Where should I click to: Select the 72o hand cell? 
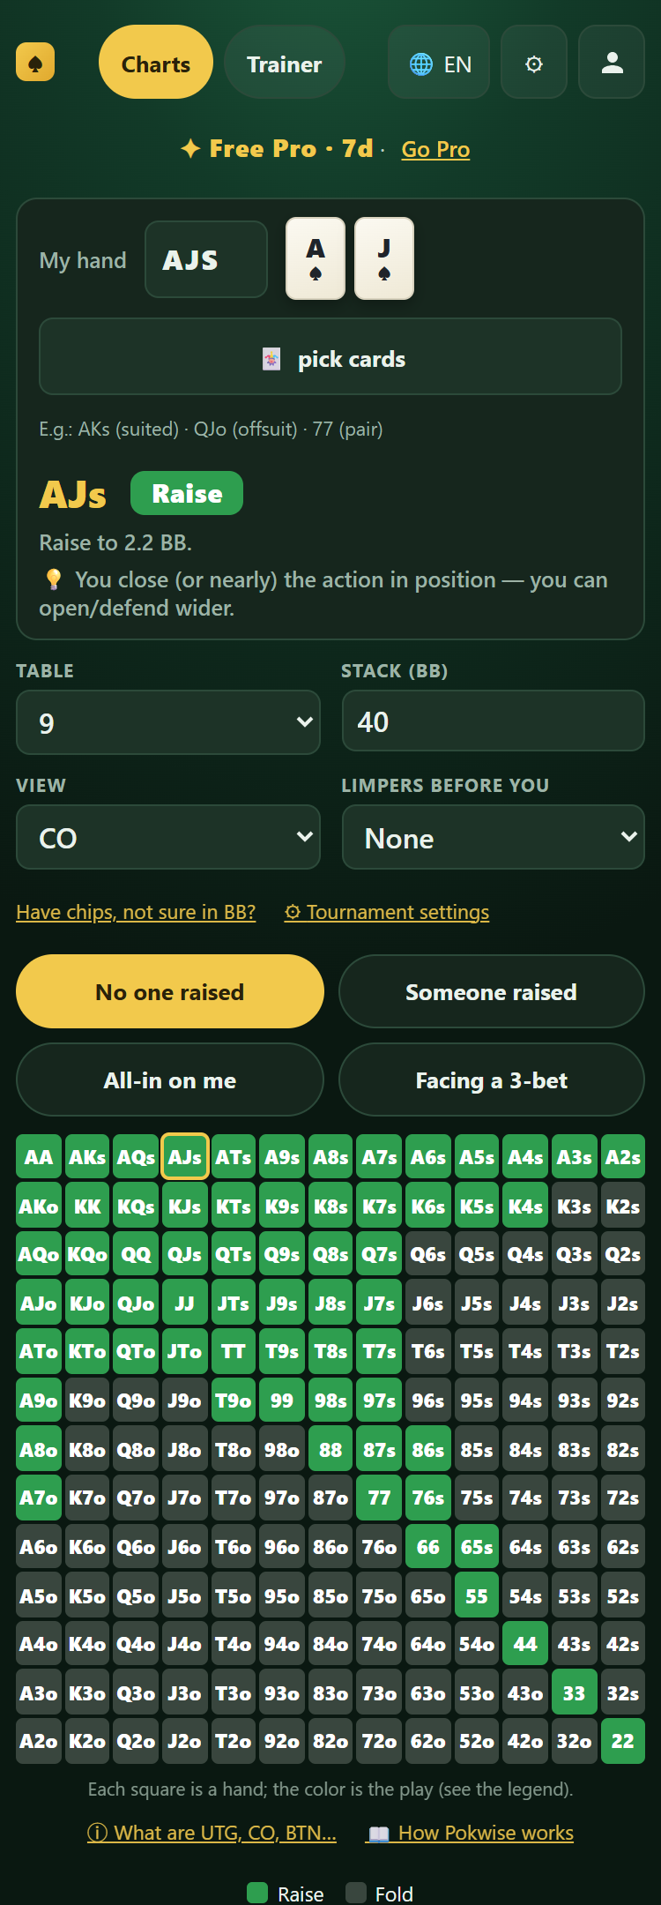(x=380, y=1741)
